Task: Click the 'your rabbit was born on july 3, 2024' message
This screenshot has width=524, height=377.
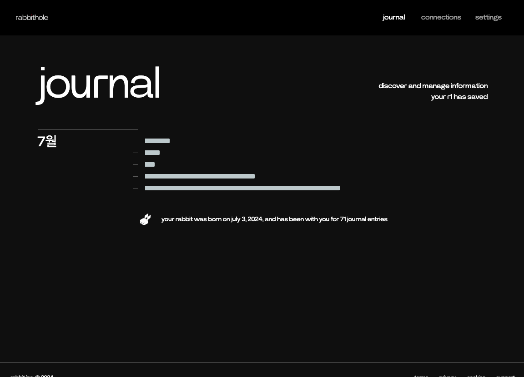Action: click(274, 219)
